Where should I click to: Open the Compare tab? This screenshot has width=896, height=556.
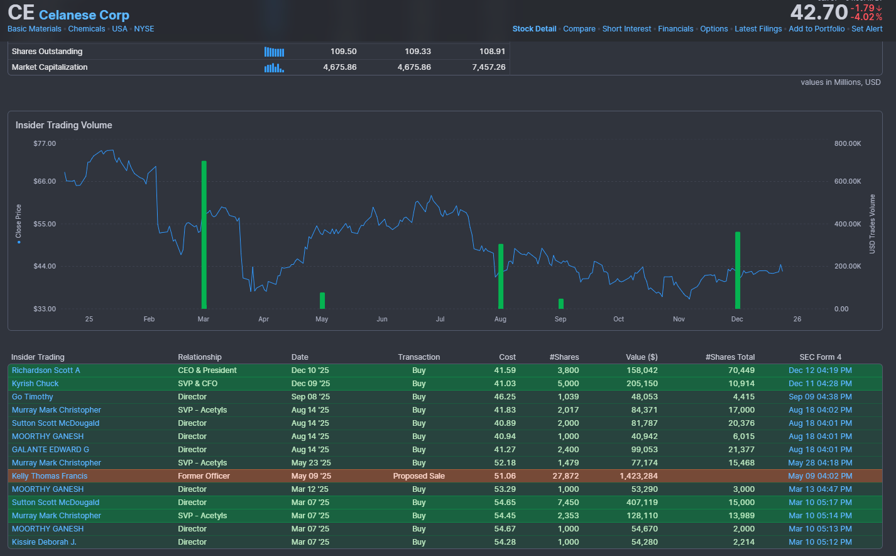(x=579, y=29)
